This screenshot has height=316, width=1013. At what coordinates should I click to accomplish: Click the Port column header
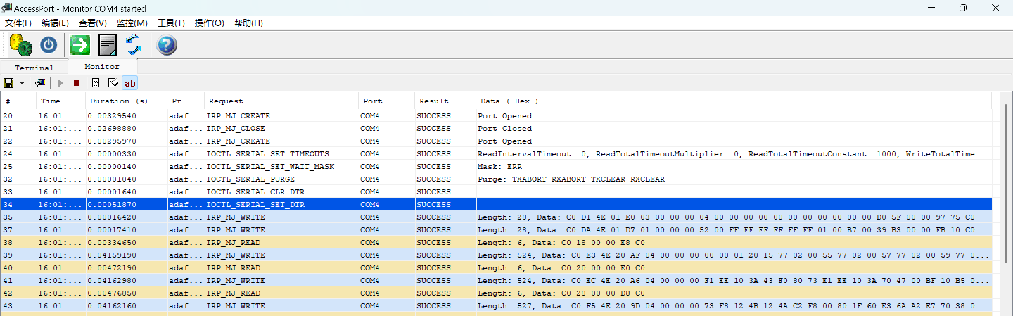(x=386, y=101)
